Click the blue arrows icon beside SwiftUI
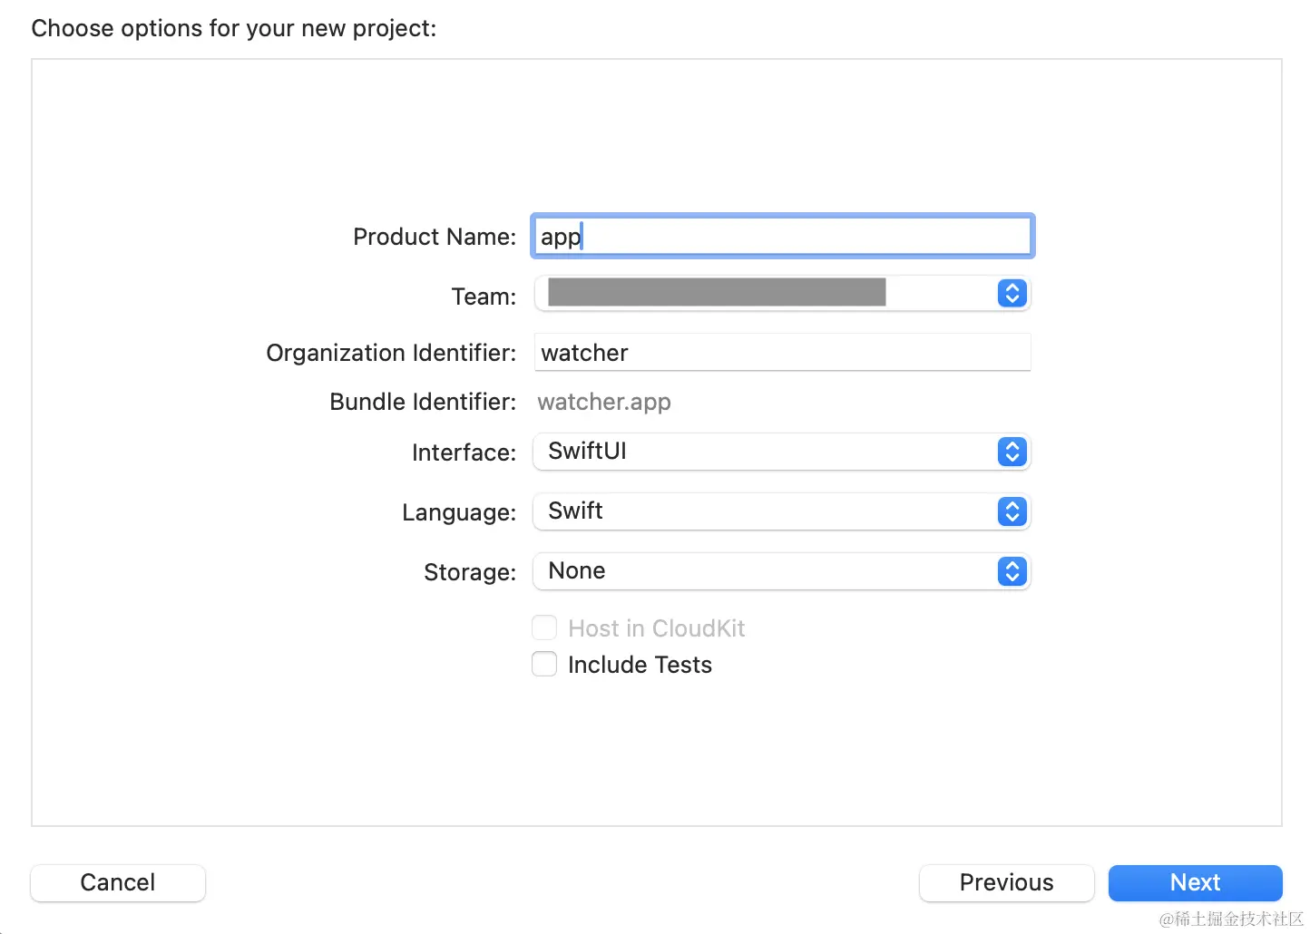This screenshot has width=1310, height=934. [1012, 452]
